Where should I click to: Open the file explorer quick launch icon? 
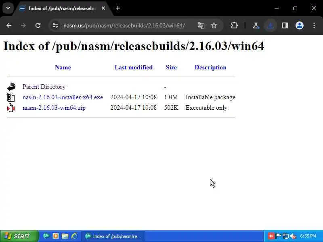tap(65, 236)
